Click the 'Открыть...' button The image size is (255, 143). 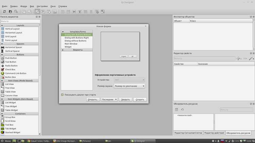coord(93,100)
